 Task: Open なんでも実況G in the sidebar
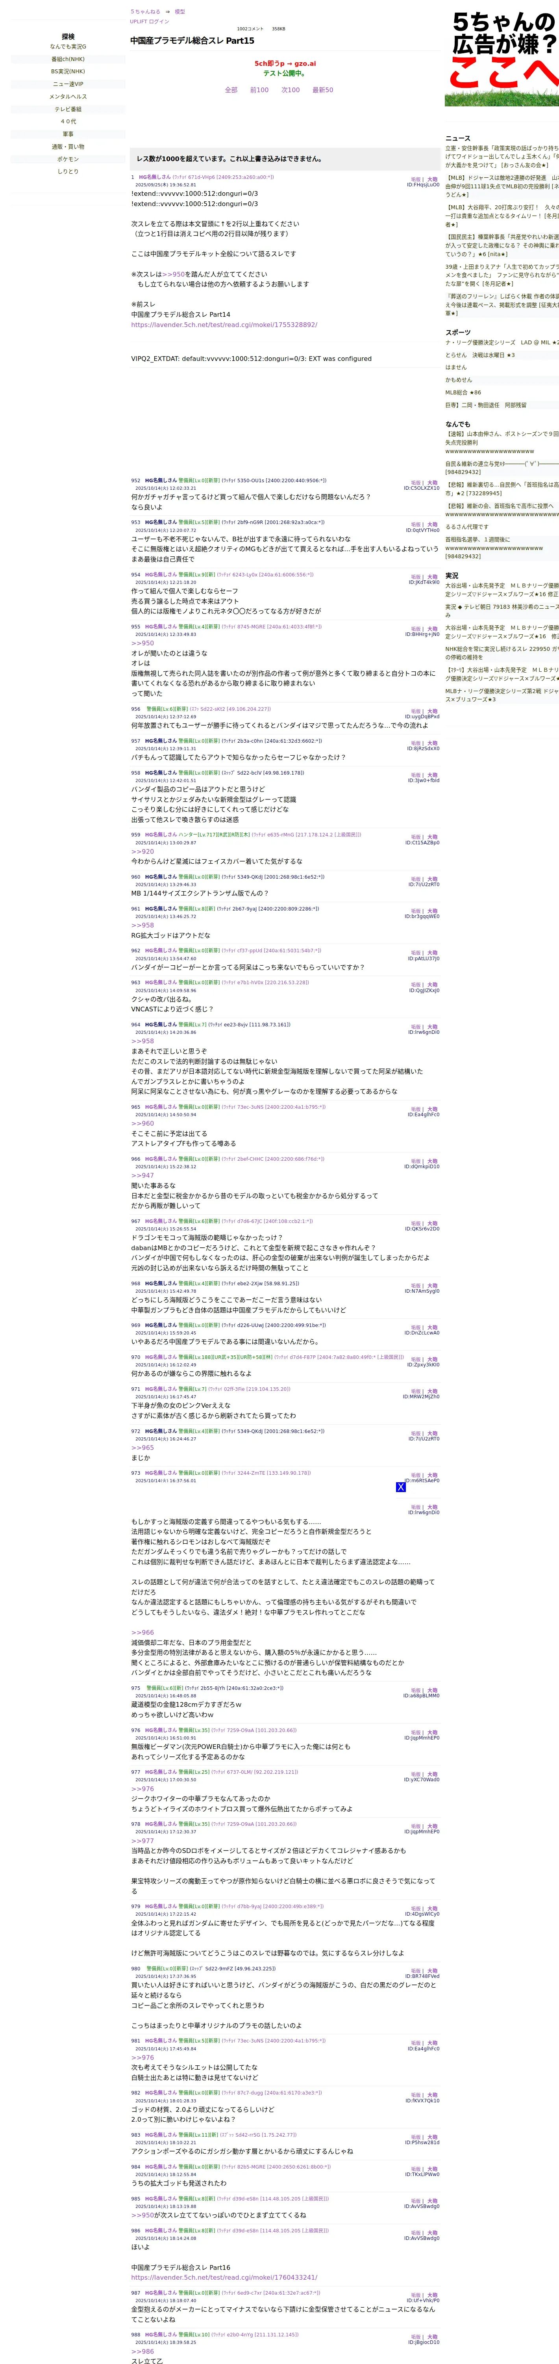[x=68, y=47]
